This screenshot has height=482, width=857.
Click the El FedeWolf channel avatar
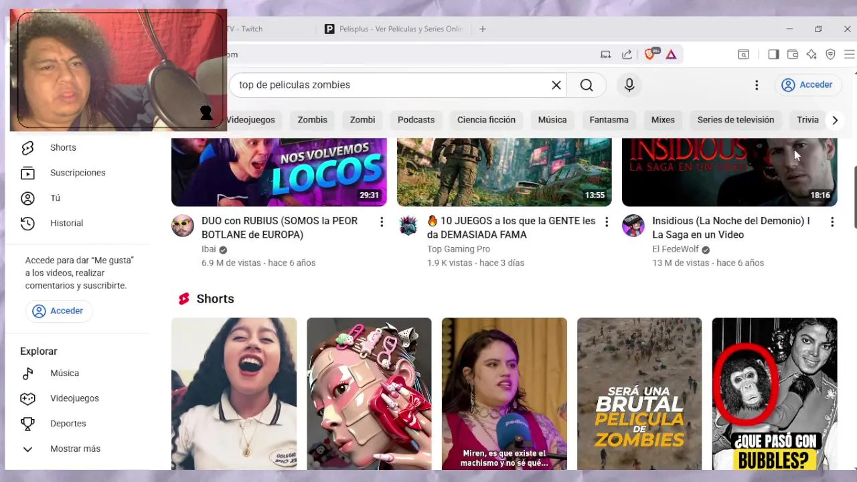(633, 226)
